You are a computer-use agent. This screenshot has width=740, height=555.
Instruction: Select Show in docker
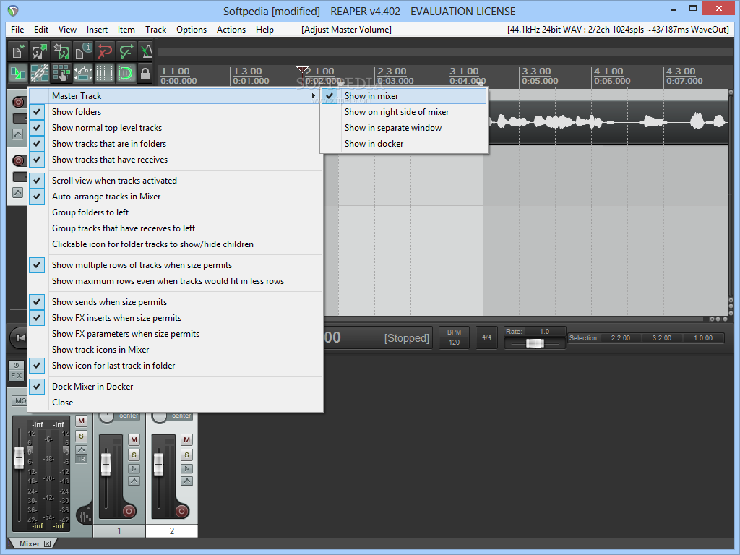(x=404, y=144)
